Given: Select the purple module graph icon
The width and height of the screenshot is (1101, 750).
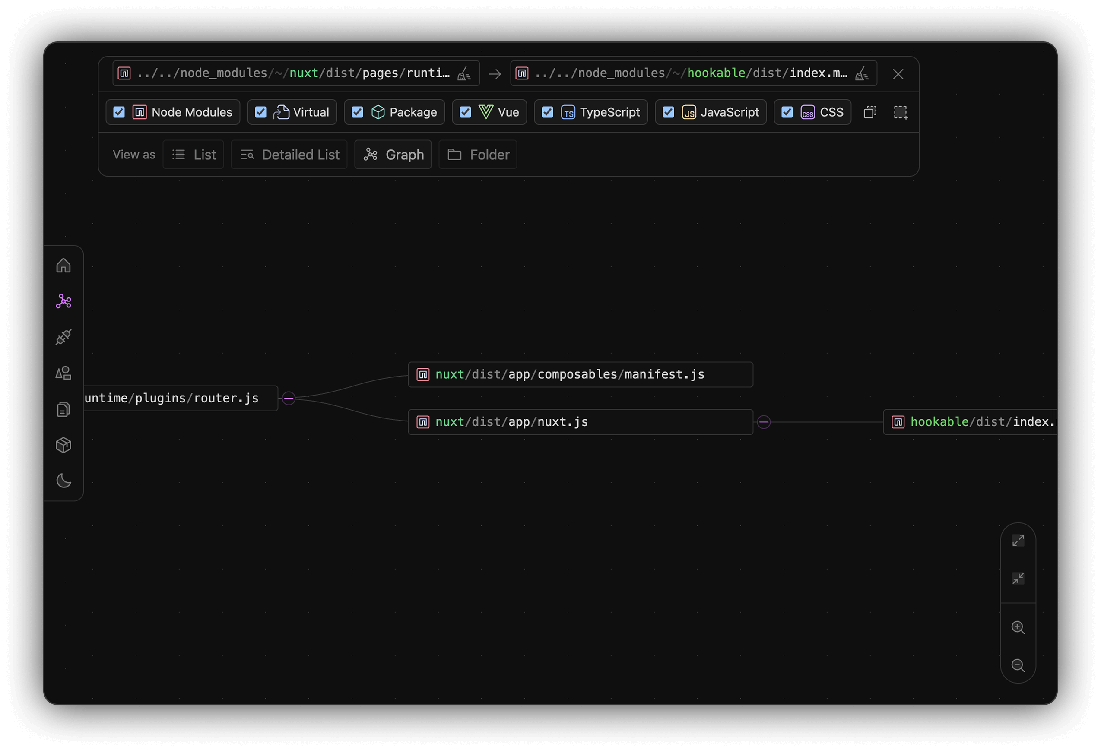Looking at the screenshot, I should point(63,301).
